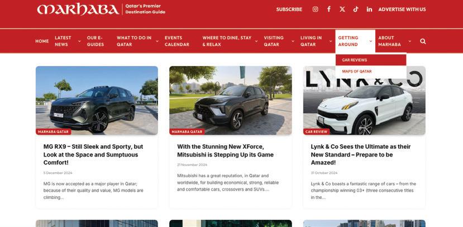Click Marhaba Qatar tag on Mitsubishi card
Image resolution: width=463 pixels, height=227 pixels.
[x=187, y=132]
